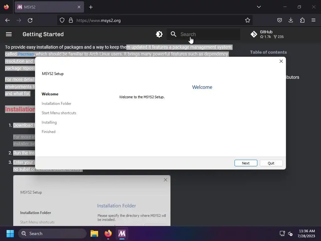Image resolution: width=321 pixels, height=241 pixels.
Task: Click the site search magnifier icon
Action: tap(173, 34)
